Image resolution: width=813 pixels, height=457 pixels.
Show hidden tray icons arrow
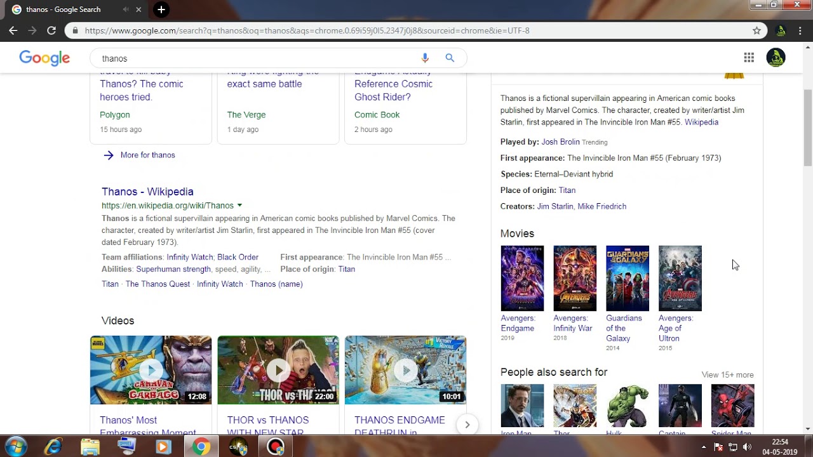pyautogui.click(x=704, y=447)
